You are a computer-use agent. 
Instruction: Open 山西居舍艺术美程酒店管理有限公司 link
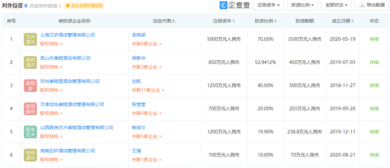point(77,128)
